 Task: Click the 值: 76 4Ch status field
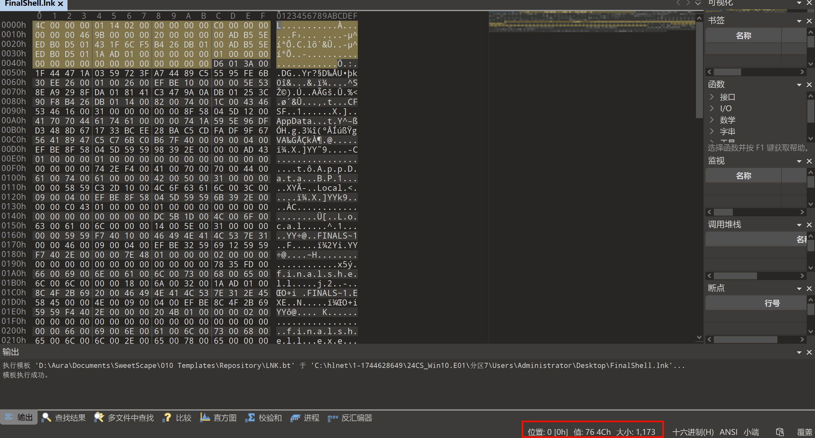pyautogui.click(x=592, y=432)
